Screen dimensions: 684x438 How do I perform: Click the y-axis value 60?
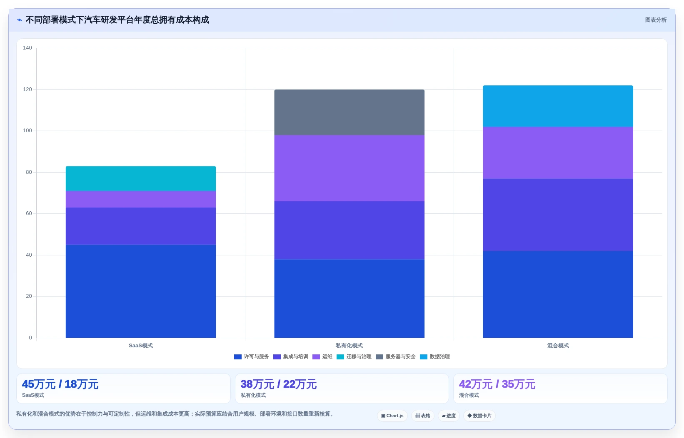coord(29,213)
